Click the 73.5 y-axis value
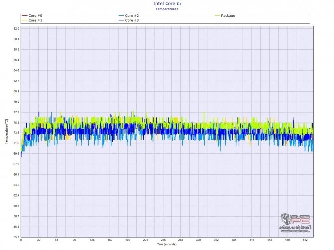Viewport: 334px width, 250px height. [16, 133]
